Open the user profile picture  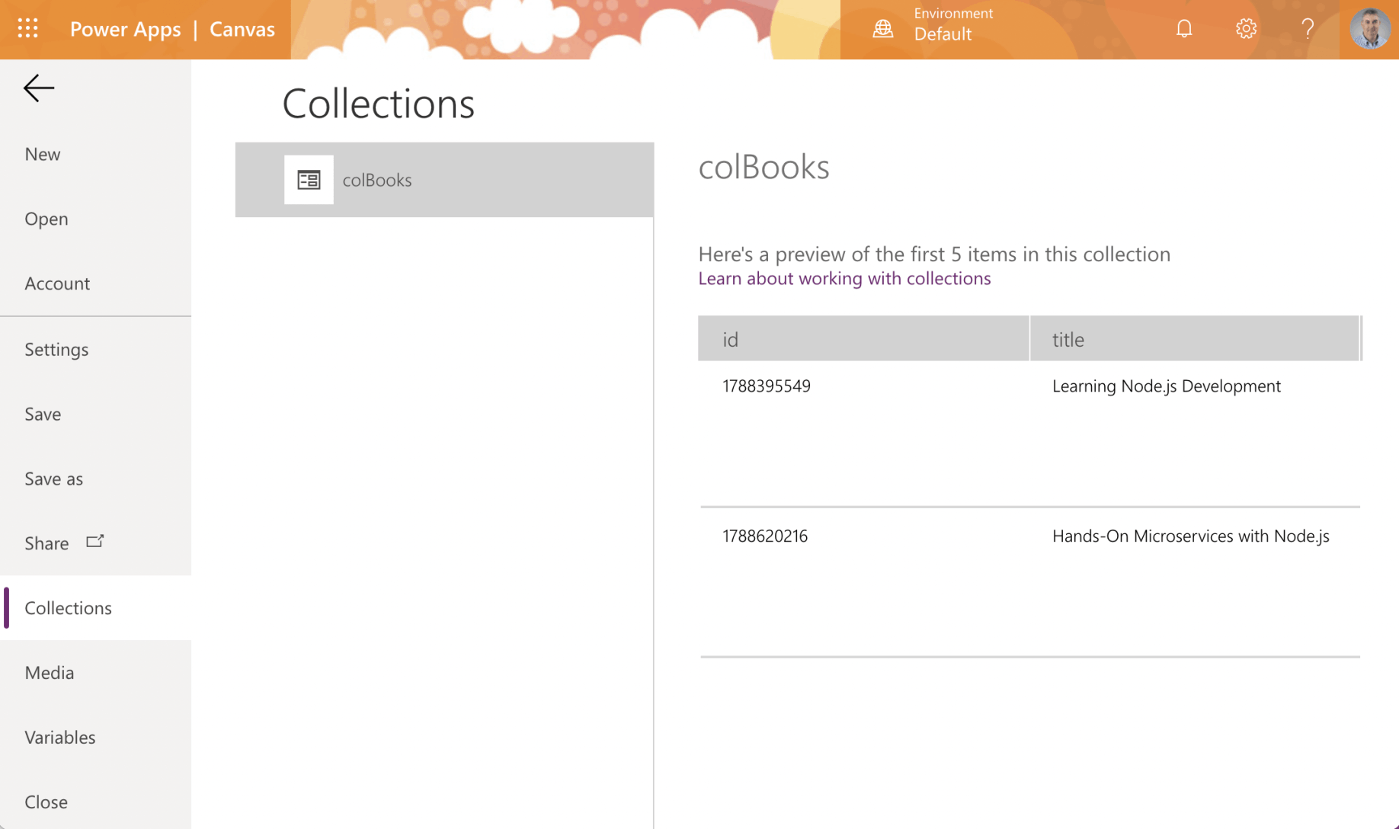click(1369, 29)
